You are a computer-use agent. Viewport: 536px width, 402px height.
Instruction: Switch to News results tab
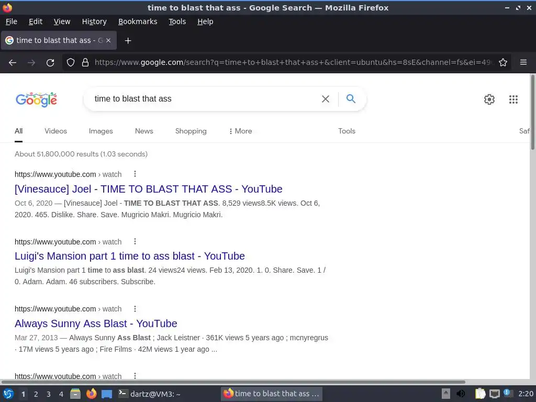(144, 131)
